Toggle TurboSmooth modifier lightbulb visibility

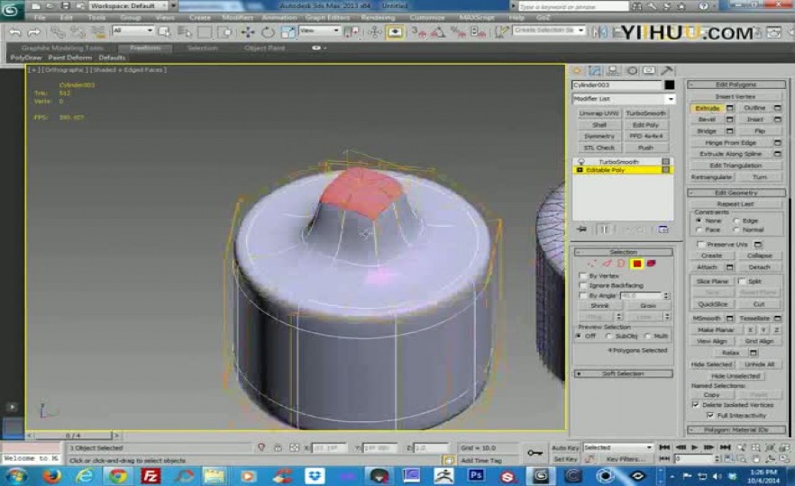pyautogui.click(x=581, y=161)
